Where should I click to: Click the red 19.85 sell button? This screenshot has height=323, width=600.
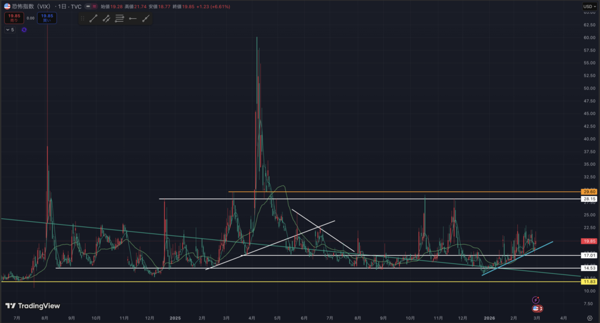coord(13,18)
